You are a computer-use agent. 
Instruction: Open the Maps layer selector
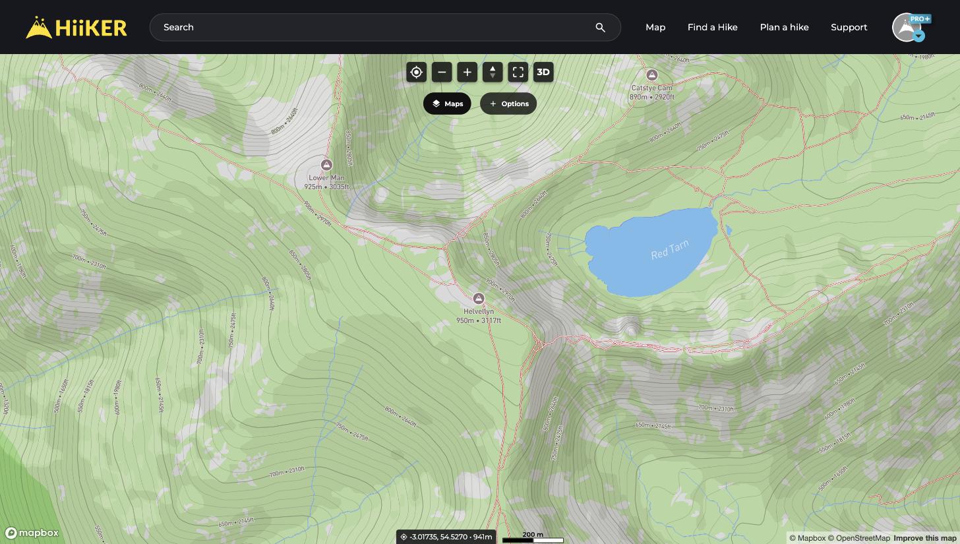tap(447, 104)
